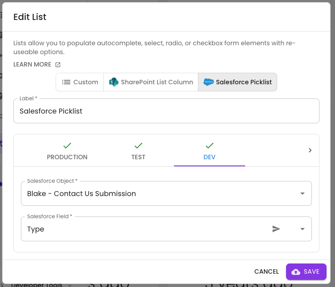Click the cloud upload icon on Save

296,272
